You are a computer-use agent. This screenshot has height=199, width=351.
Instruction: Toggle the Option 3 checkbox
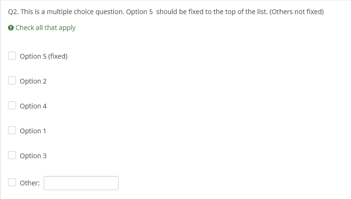click(12, 155)
